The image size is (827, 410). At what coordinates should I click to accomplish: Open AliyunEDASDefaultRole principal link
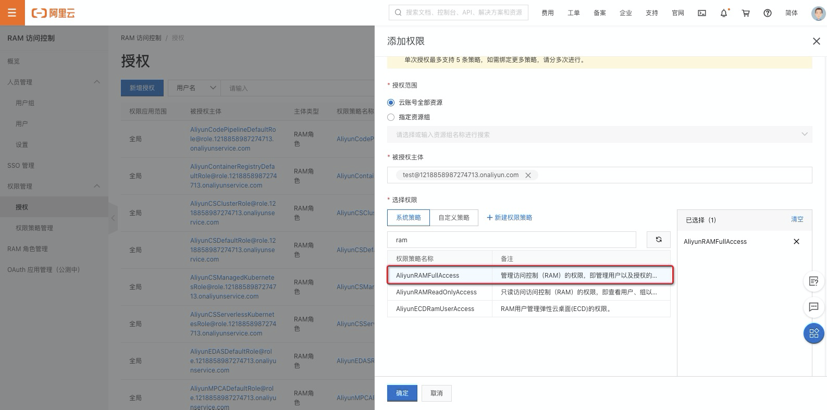click(233, 361)
